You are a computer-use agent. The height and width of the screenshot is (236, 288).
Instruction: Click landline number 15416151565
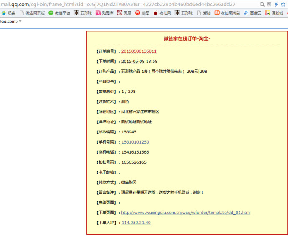coord(135,152)
